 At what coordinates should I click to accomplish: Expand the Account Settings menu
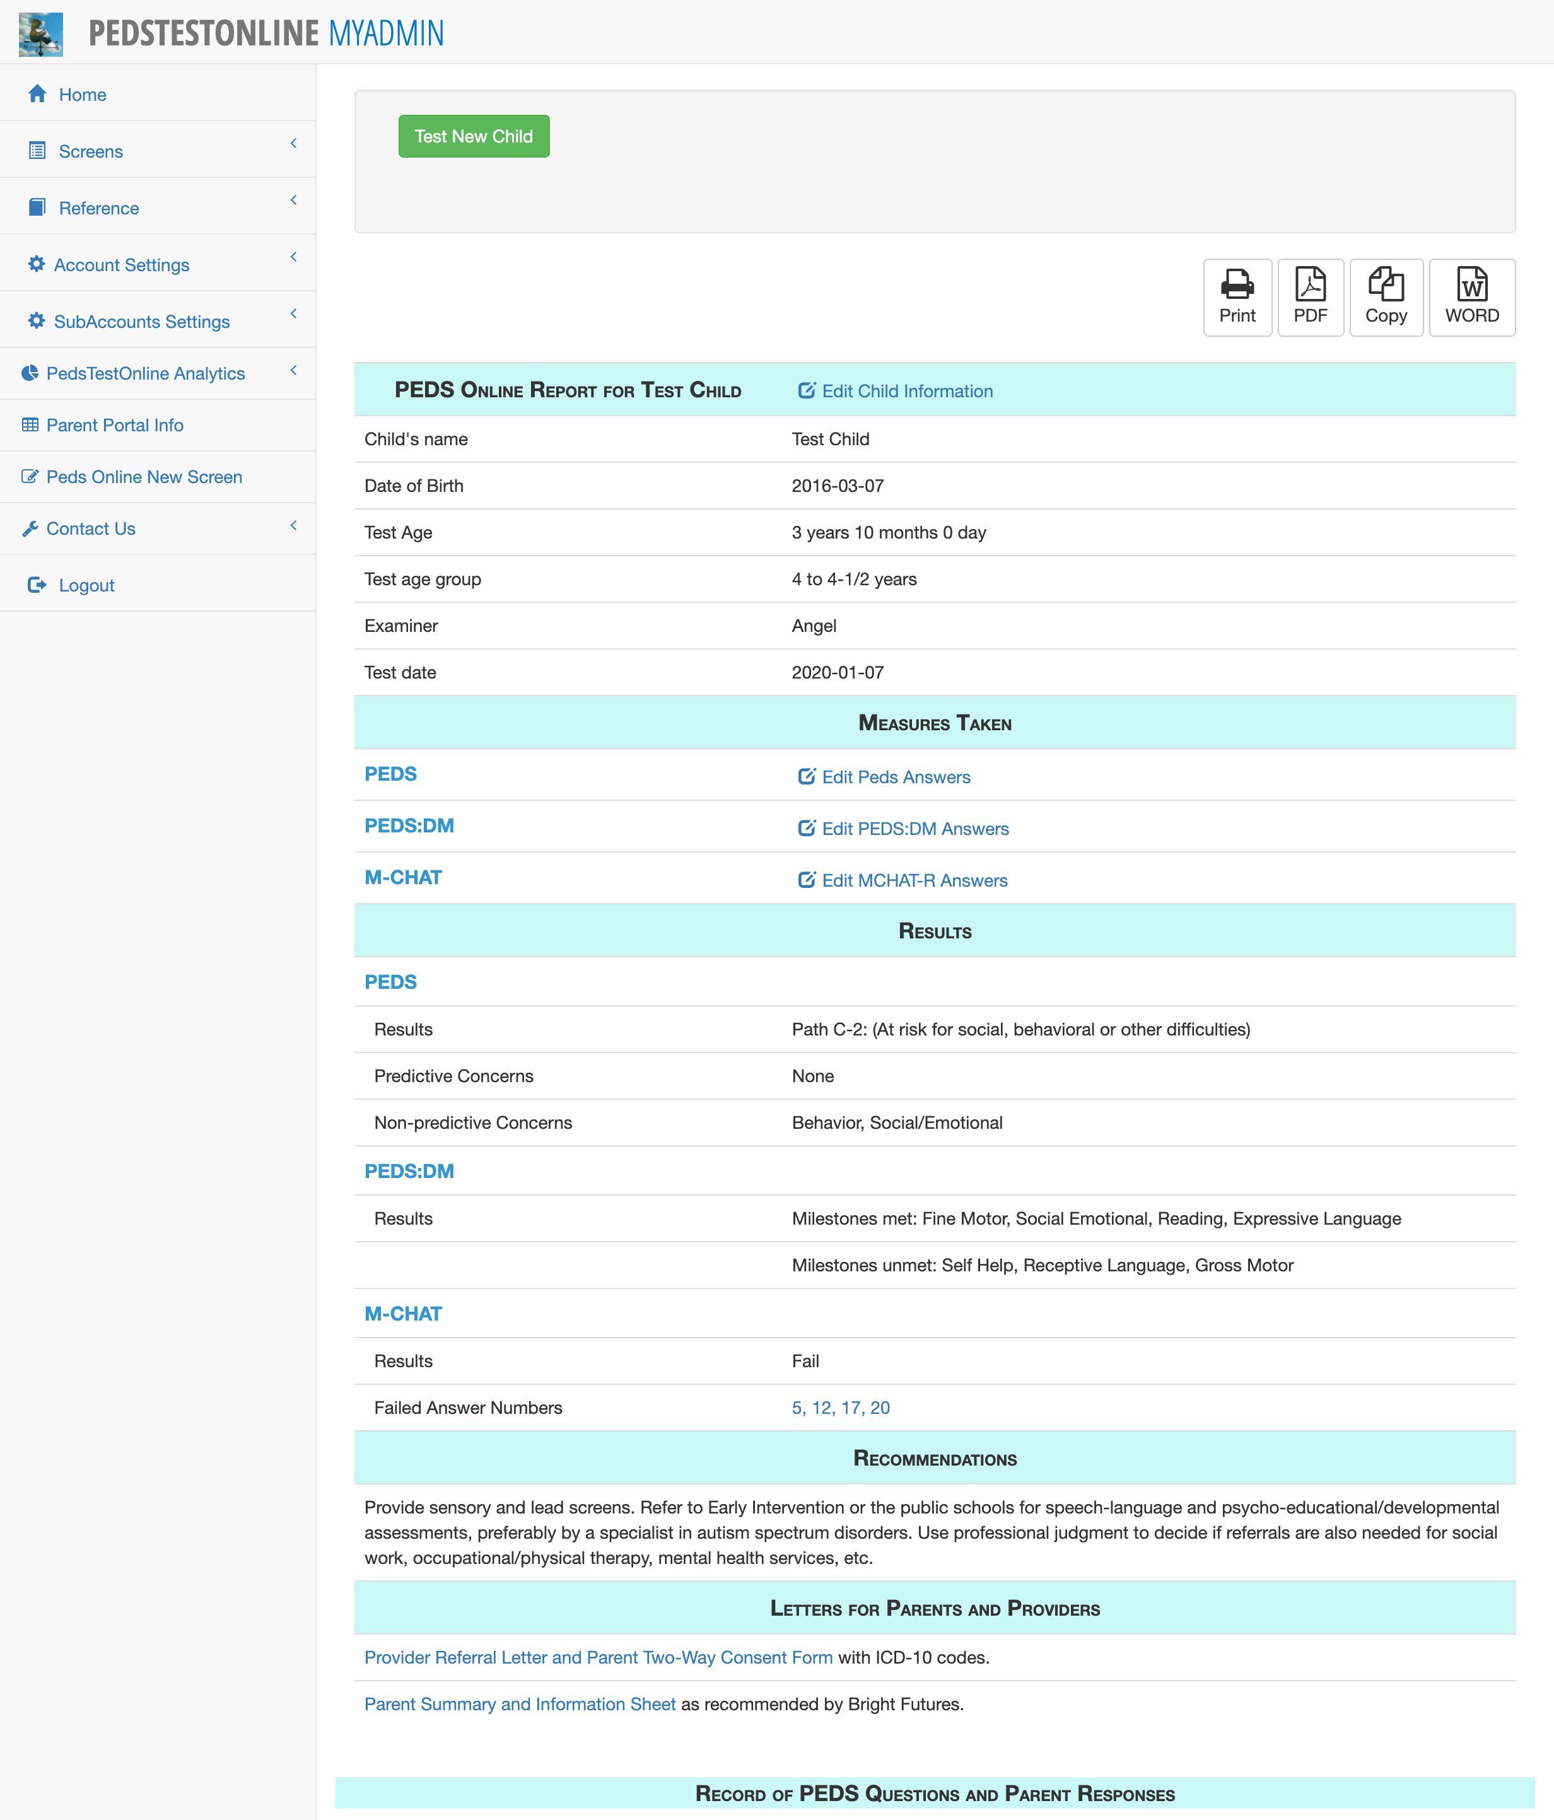click(x=121, y=264)
